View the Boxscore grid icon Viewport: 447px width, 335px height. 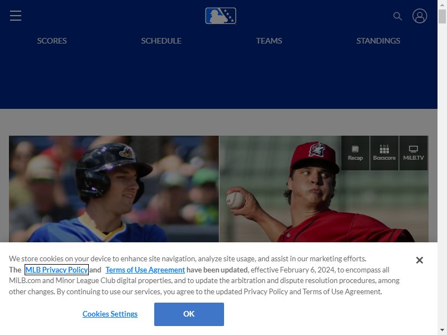point(384,153)
